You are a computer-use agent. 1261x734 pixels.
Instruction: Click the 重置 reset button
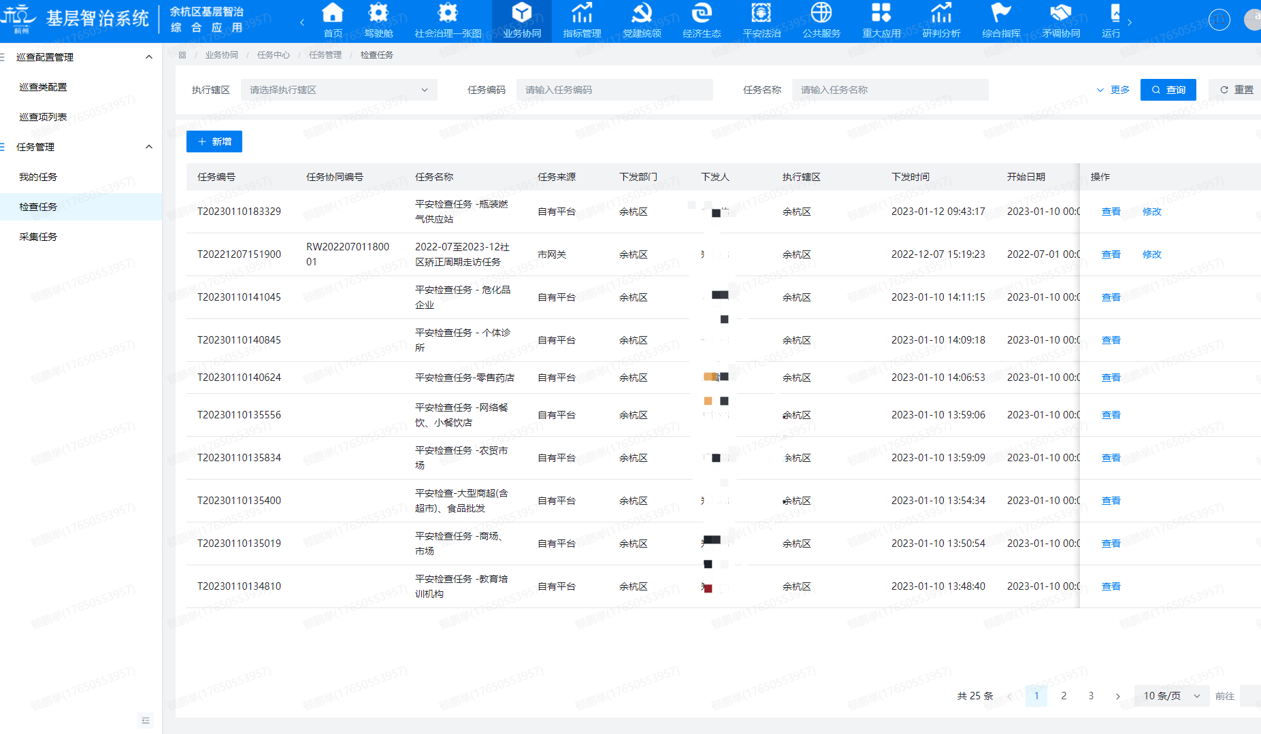coord(1236,90)
